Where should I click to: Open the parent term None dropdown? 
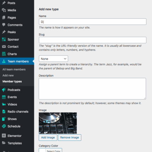click(53, 59)
